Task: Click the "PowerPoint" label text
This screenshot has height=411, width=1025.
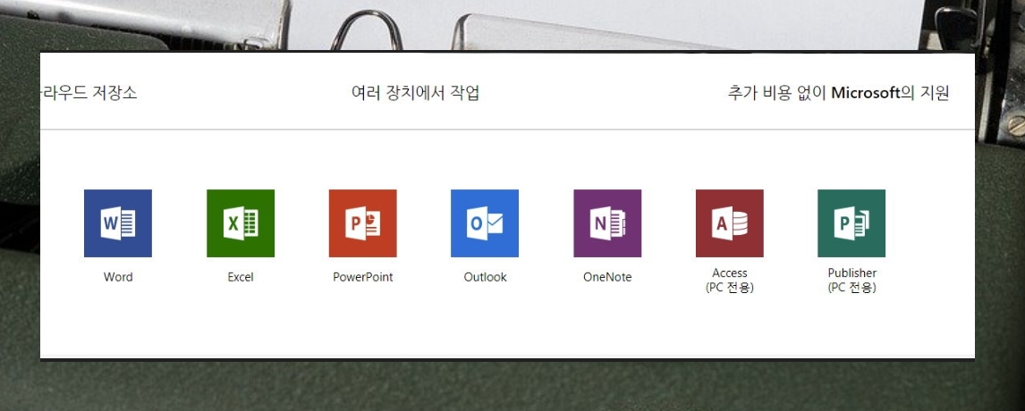Action: (x=363, y=277)
